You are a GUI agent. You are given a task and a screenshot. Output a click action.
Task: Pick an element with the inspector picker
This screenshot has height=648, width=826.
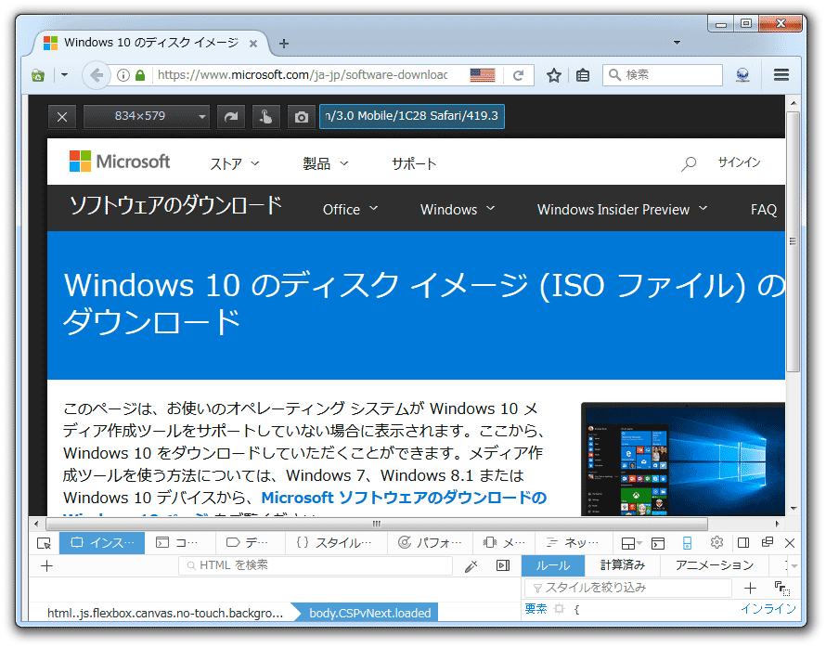click(x=45, y=543)
